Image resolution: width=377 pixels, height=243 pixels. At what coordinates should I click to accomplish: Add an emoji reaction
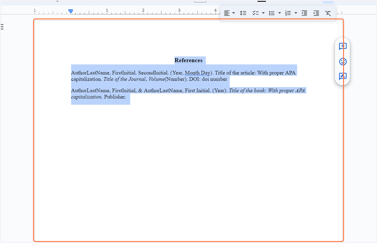click(343, 61)
